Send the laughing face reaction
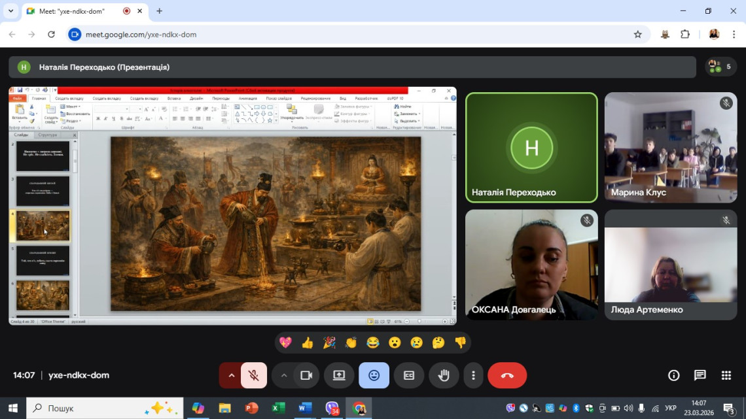Image resolution: width=746 pixels, height=419 pixels. [373, 343]
